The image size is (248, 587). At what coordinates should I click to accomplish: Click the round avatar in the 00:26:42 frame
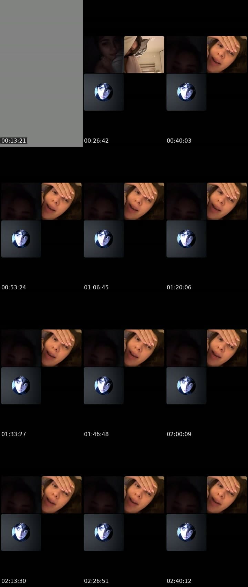tap(104, 92)
